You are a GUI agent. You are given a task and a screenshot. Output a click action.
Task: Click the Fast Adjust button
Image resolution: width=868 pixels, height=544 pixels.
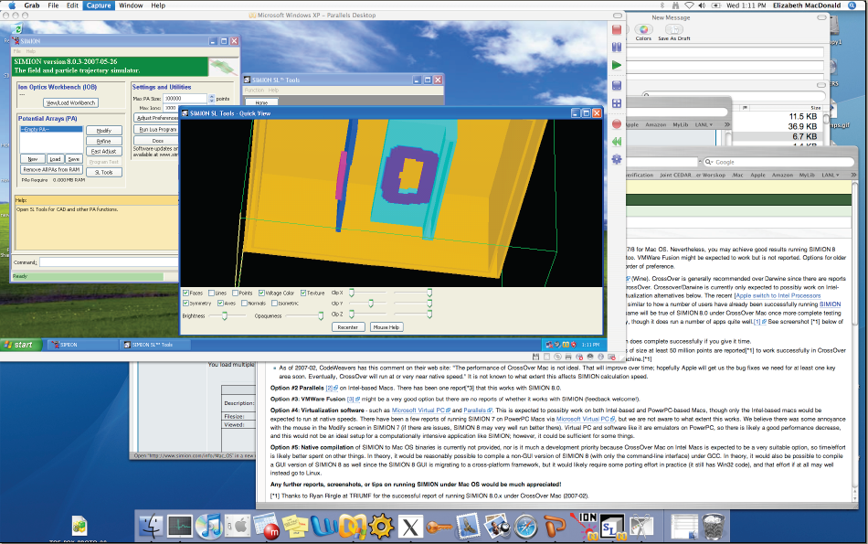coord(103,151)
